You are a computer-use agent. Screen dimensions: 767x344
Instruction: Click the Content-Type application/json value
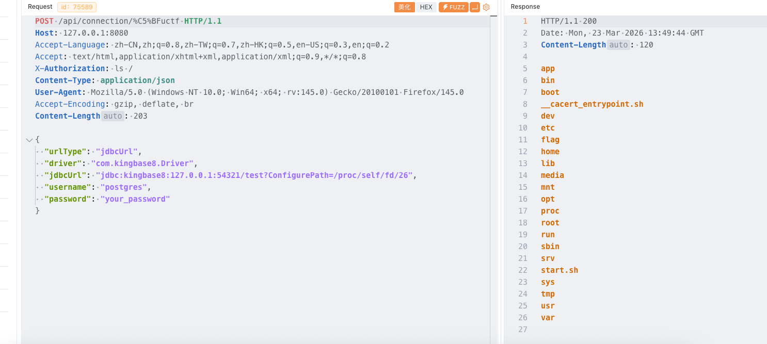(x=138, y=80)
